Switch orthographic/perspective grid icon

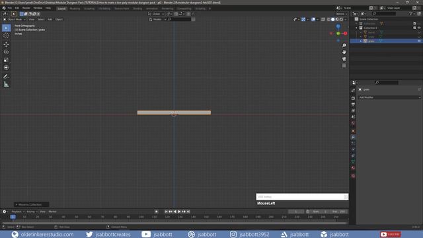click(344, 65)
